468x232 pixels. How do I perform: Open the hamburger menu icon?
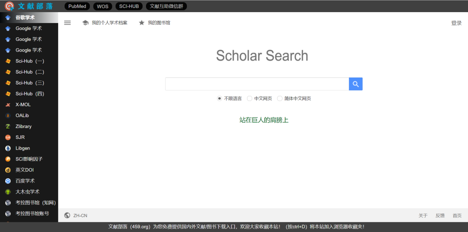[68, 23]
